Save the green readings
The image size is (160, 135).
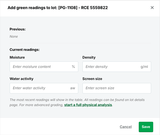click(146, 127)
